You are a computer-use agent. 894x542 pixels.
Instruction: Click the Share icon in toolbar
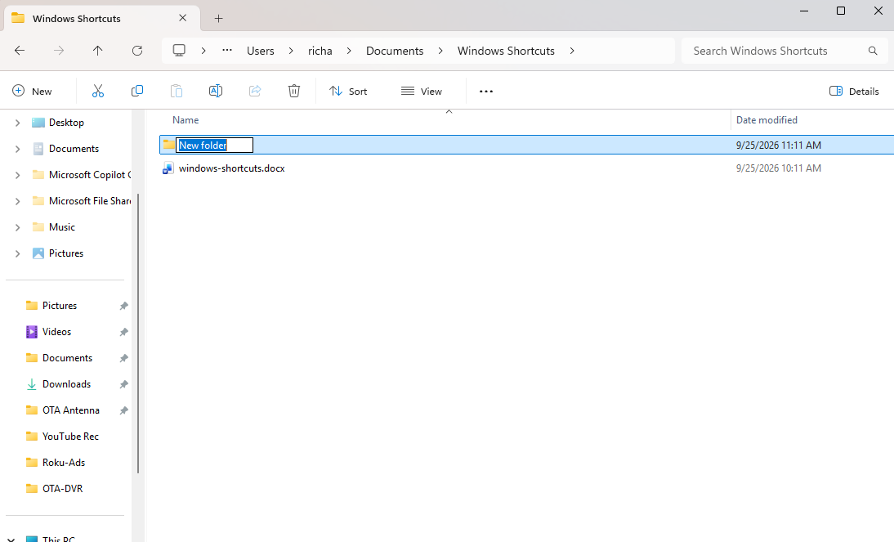tap(255, 91)
